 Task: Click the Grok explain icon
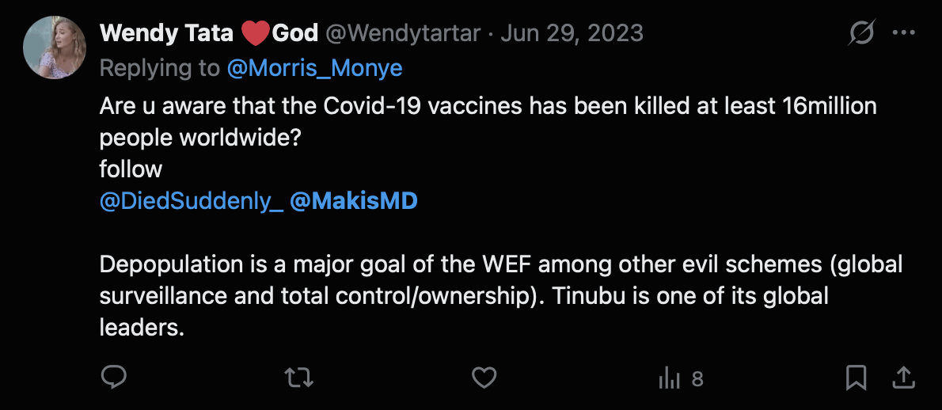tap(860, 33)
